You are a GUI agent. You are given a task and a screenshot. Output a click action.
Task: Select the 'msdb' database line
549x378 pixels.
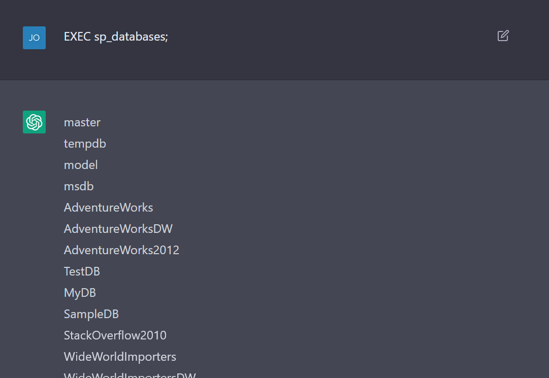pyautogui.click(x=79, y=186)
